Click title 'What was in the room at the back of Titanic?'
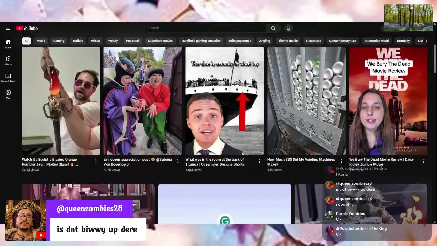The image size is (437, 246). (x=215, y=162)
